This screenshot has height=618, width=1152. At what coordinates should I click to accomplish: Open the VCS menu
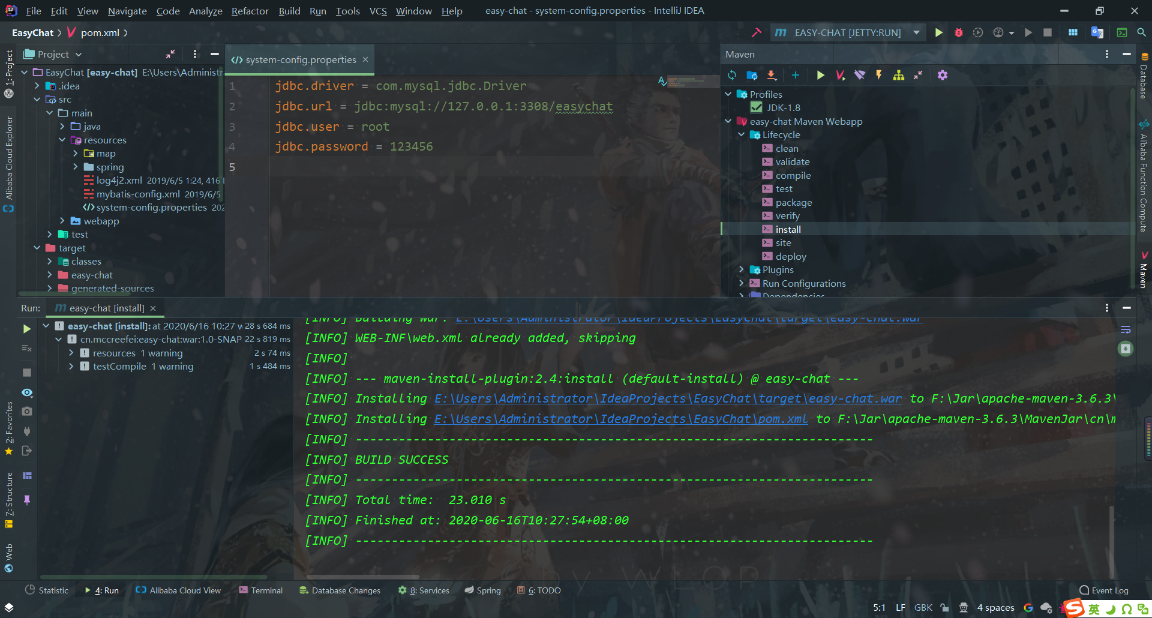tap(378, 11)
